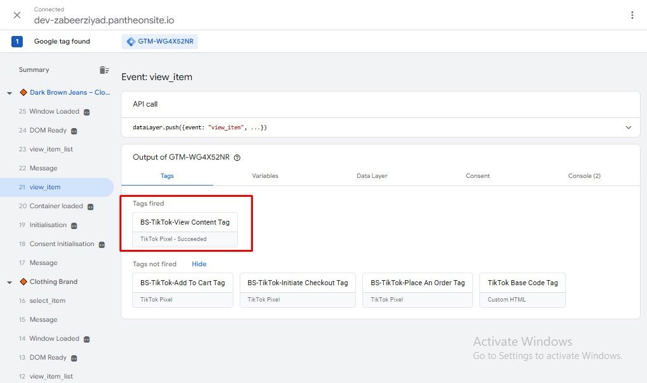Click the Google tag found label
The image size is (647, 383).
coord(62,41)
